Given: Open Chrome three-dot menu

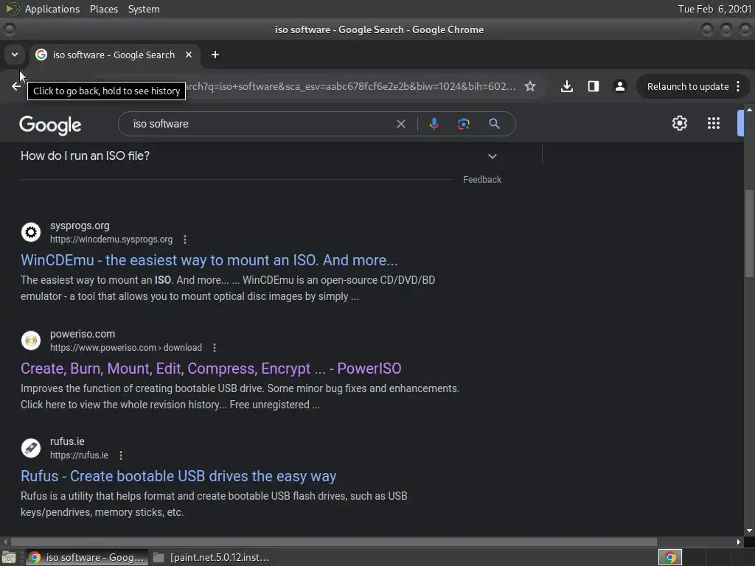Looking at the screenshot, I should [x=738, y=87].
